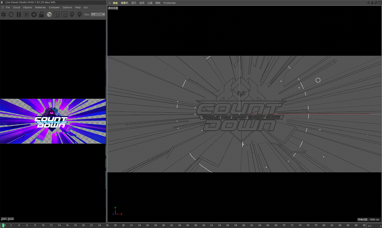
Task: Activate the pick material pin icon
Action: 79,14
